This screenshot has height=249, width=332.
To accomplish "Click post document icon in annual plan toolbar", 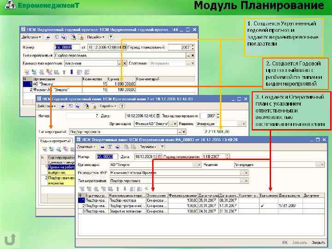I will 86,107.
